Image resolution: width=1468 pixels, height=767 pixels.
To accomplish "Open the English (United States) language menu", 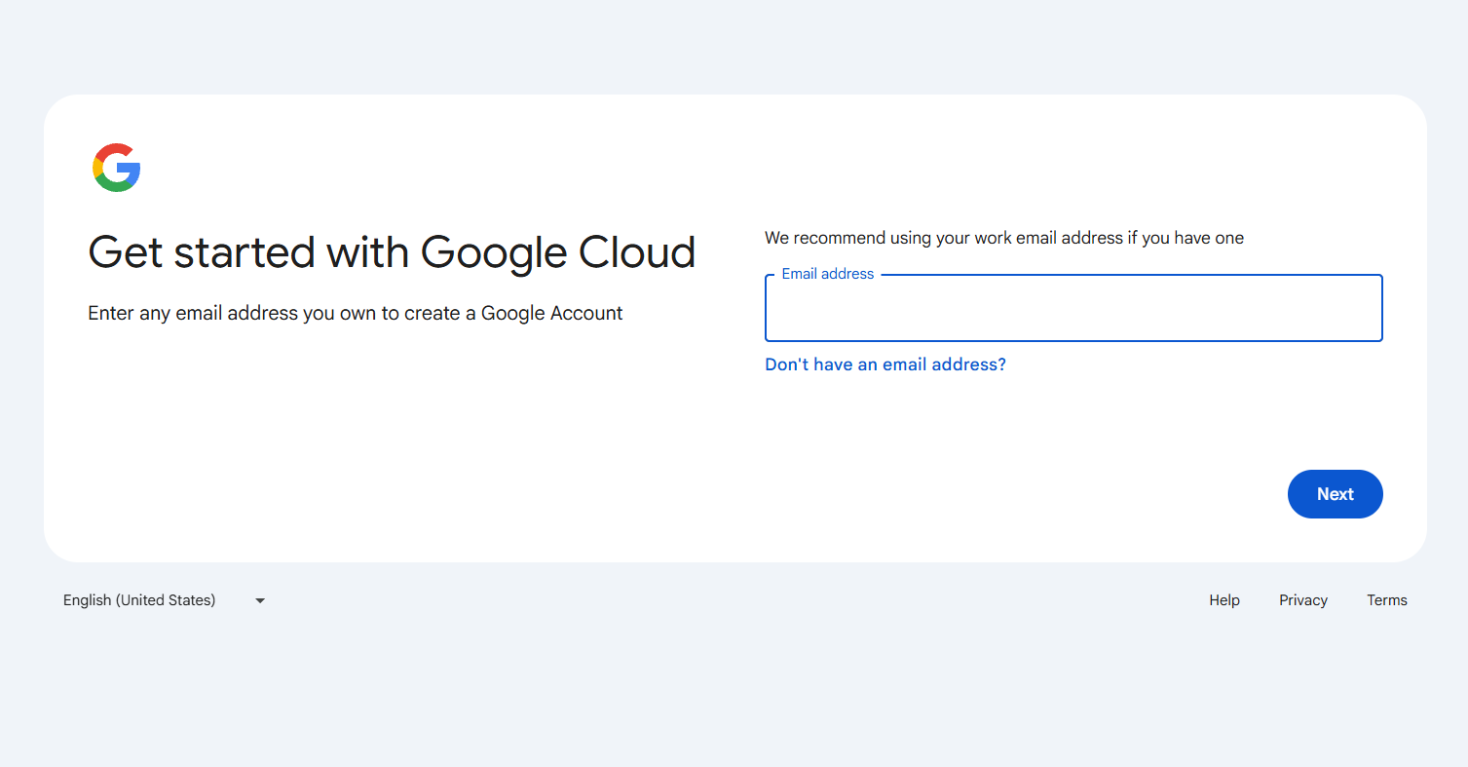I will coord(139,600).
